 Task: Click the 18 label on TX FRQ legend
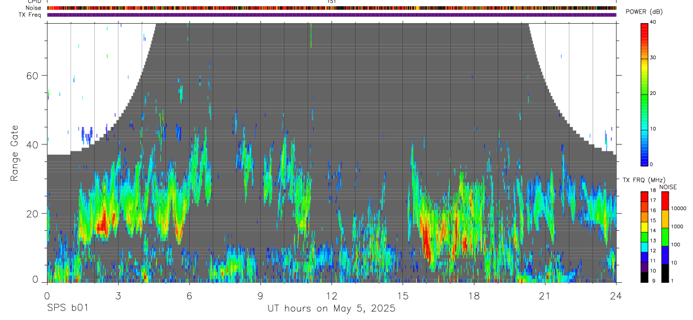(653, 191)
